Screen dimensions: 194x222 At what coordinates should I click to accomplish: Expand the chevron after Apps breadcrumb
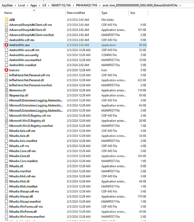tap(40, 6)
